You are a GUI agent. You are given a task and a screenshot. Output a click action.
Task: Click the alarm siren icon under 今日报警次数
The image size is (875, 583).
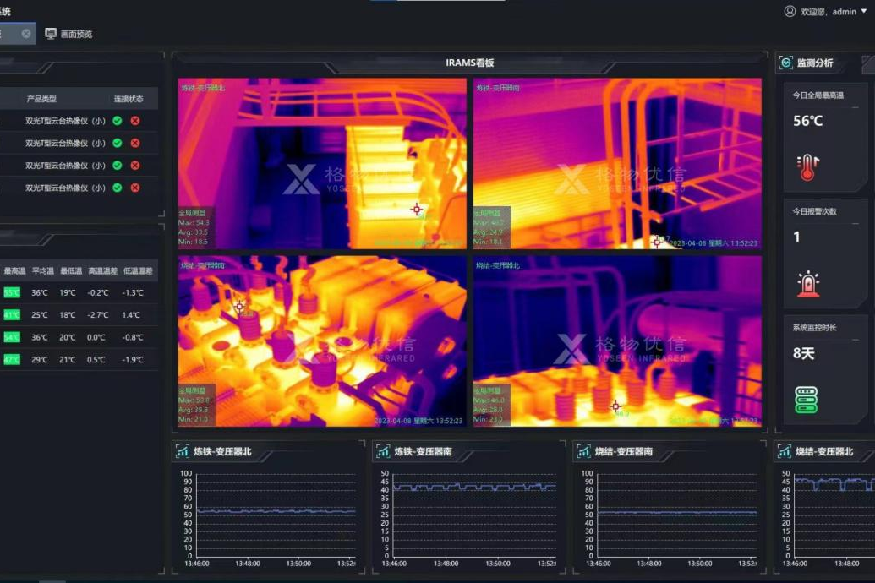click(808, 284)
